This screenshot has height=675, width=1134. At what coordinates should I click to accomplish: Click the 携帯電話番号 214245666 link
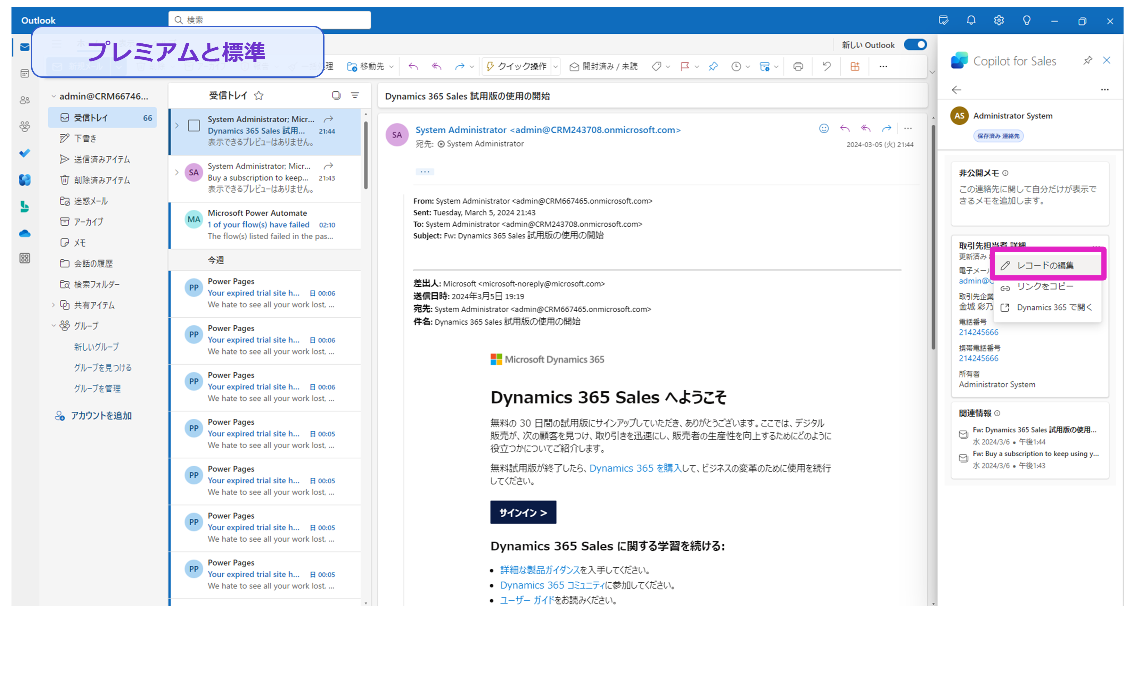[x=978, y=358]
